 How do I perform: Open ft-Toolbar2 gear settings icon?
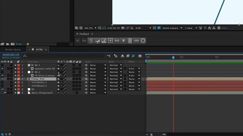tap(143, 40)
